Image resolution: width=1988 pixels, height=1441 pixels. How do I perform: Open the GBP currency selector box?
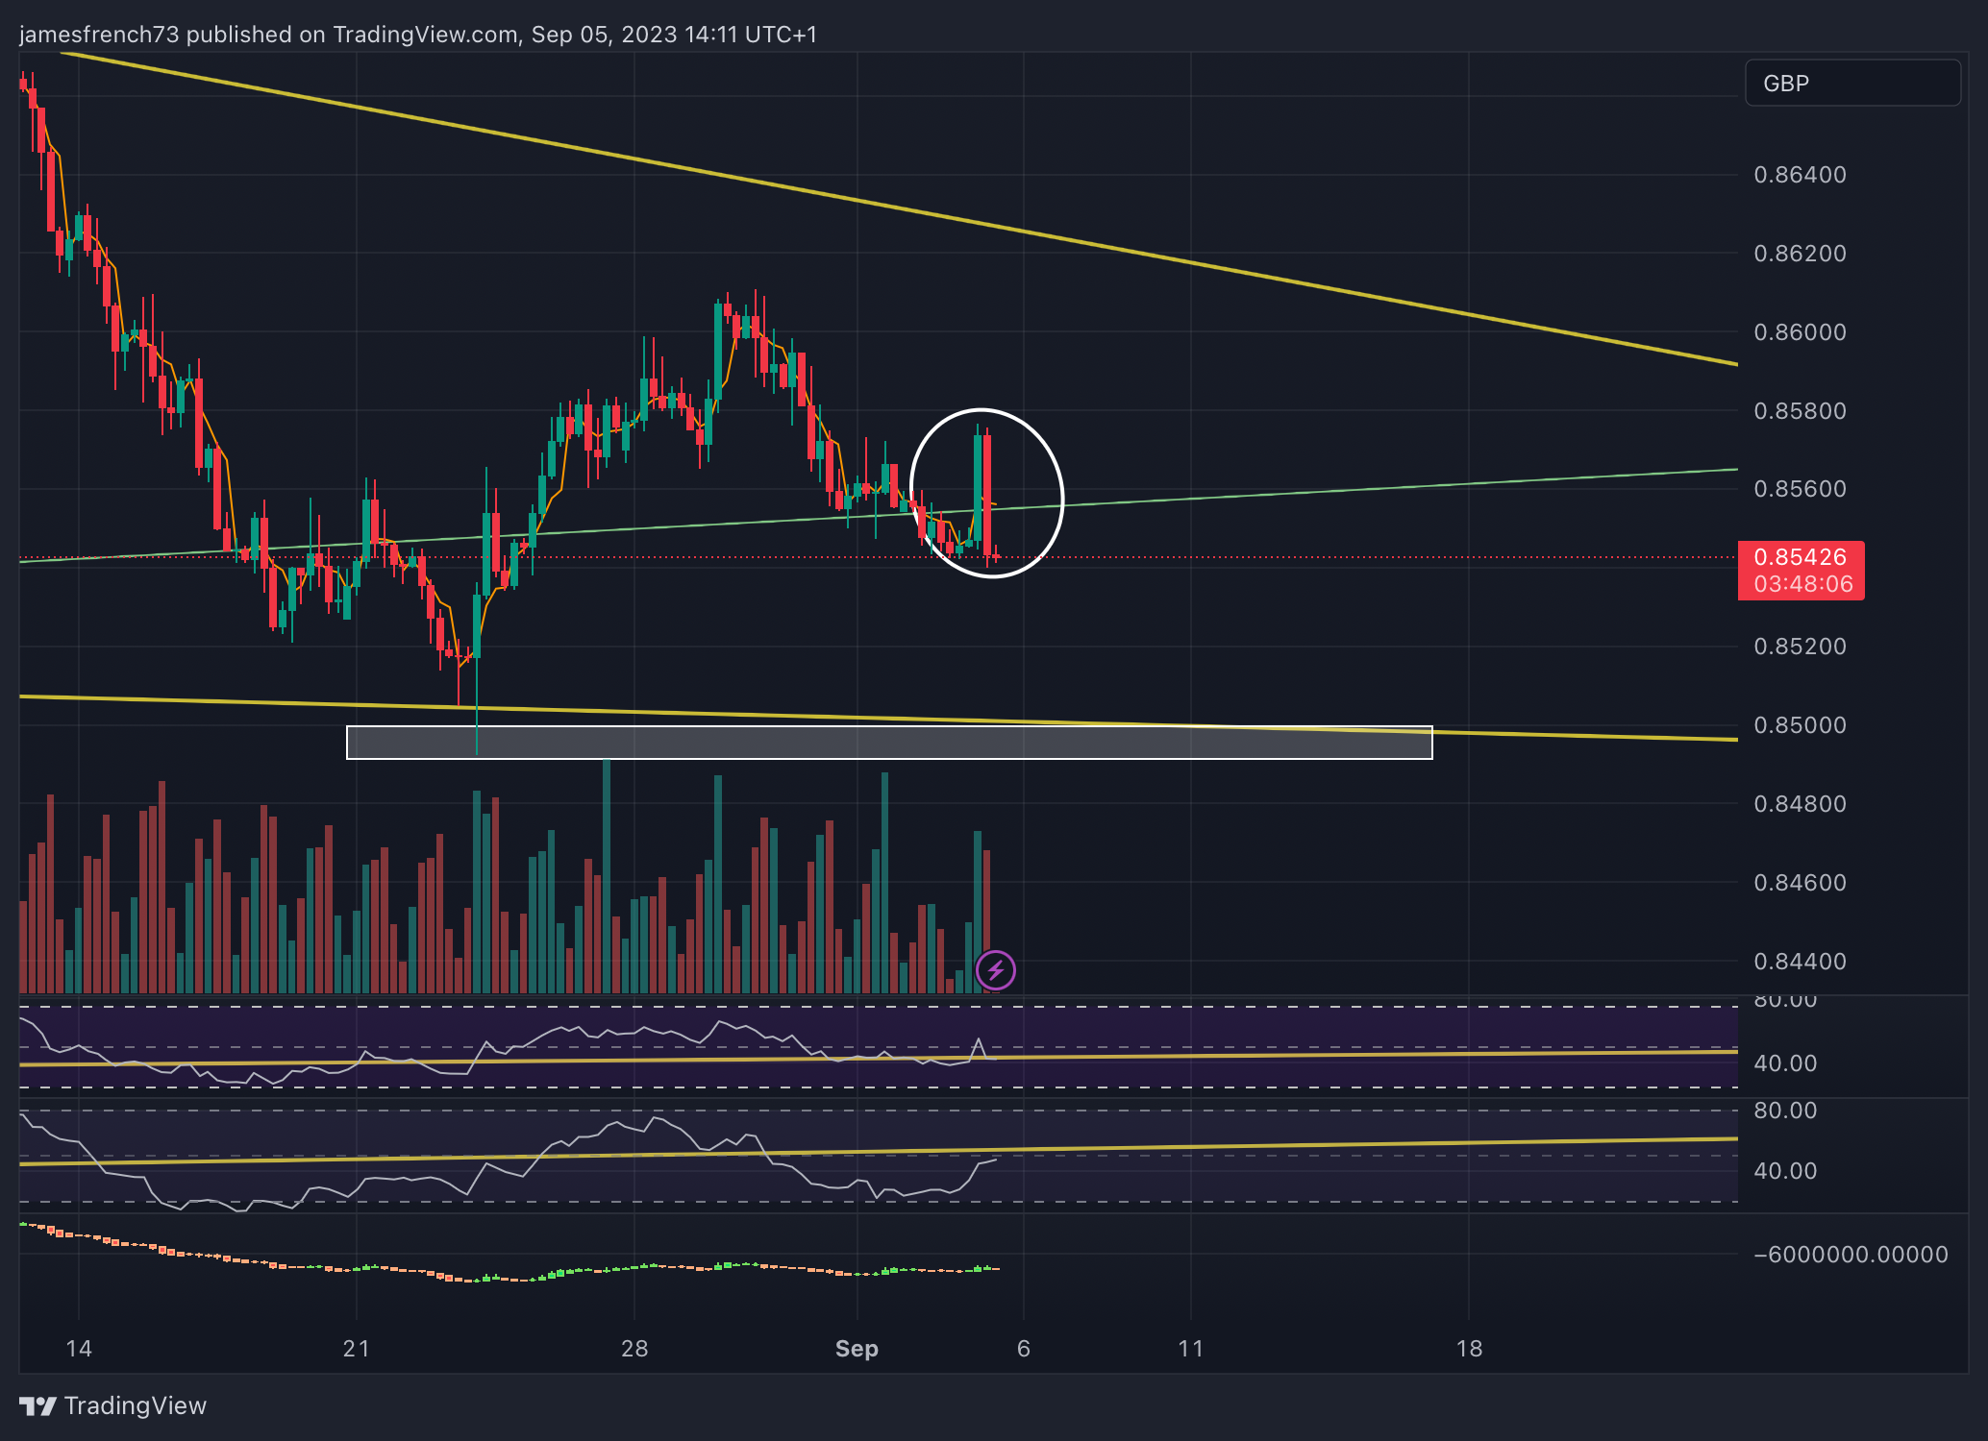pyautogui.click(x=1852, y=84)
